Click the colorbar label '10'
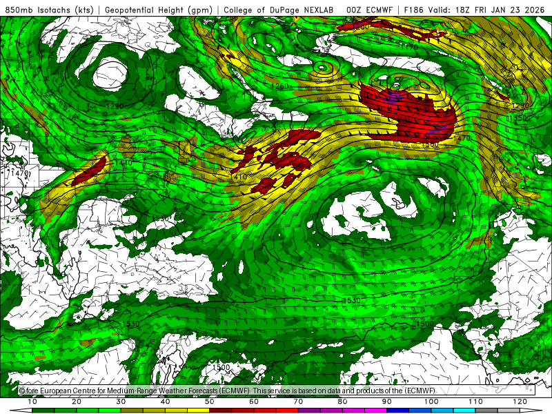552x414 pixels. pos(32,402)
